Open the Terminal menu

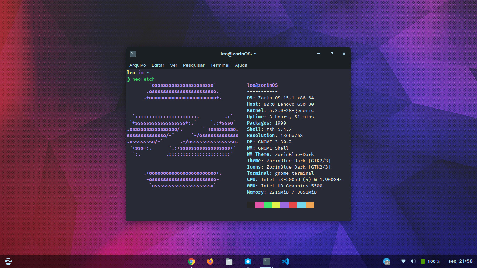220,65
